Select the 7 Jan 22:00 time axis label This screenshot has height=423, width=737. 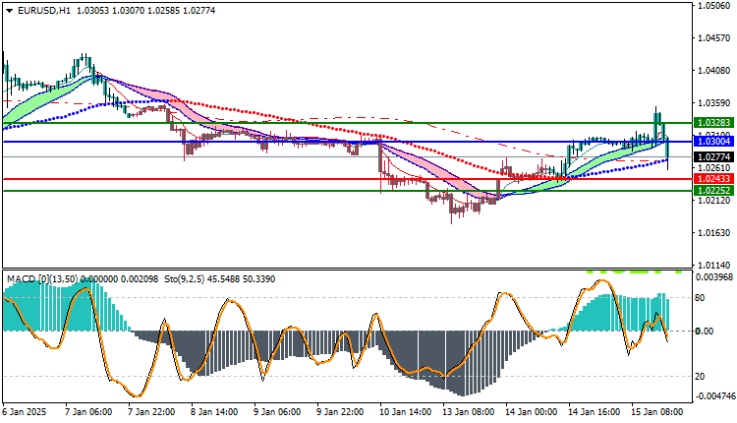pyautogui.click(x=151, y=412)
